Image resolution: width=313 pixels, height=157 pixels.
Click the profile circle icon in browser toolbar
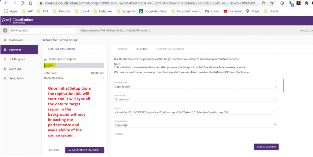point(282,3)
